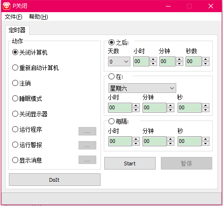The height and width of the screenshot is (206, 223).
Task: Enable the 每隔 interval mode
Action: pos(118,121)
